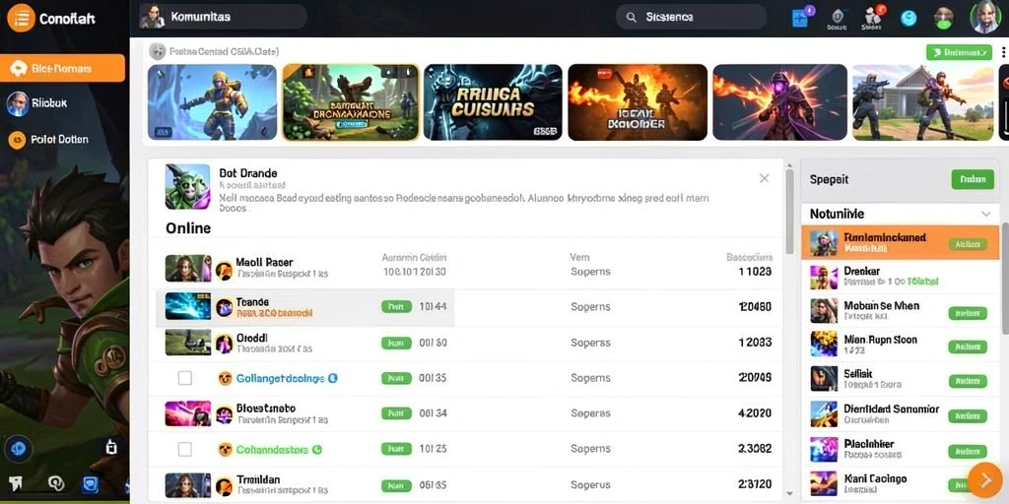This screenshot has width=1009, height=504.
Task: Click green button for Mobain Se Mhen
Action: click(968, 313)
